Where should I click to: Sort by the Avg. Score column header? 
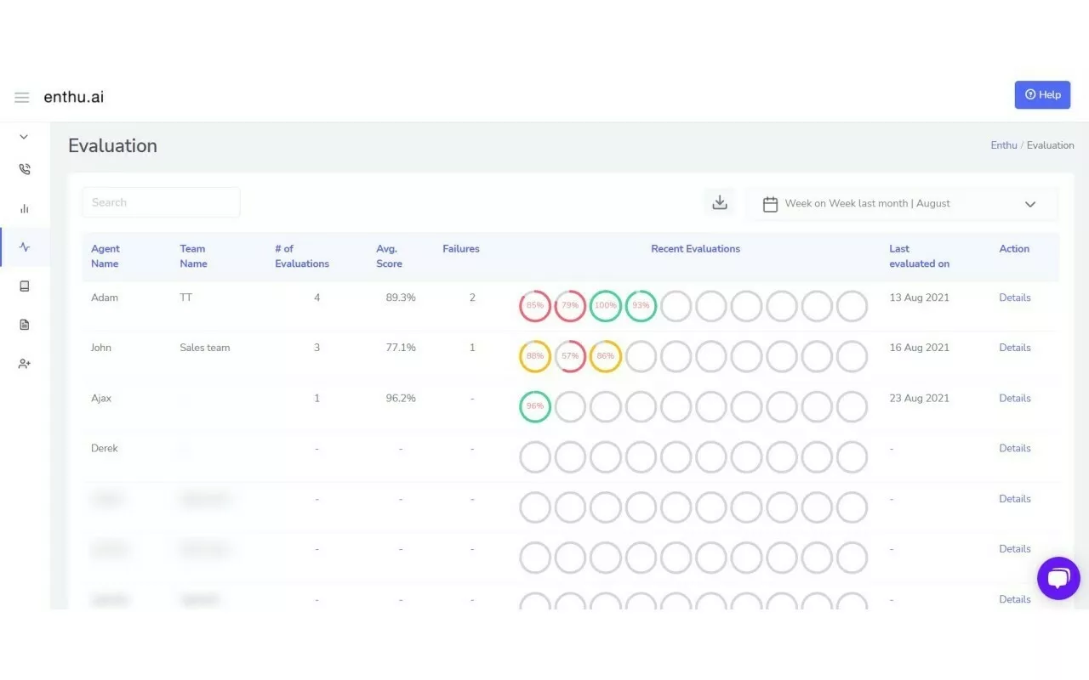click(388, 256)
